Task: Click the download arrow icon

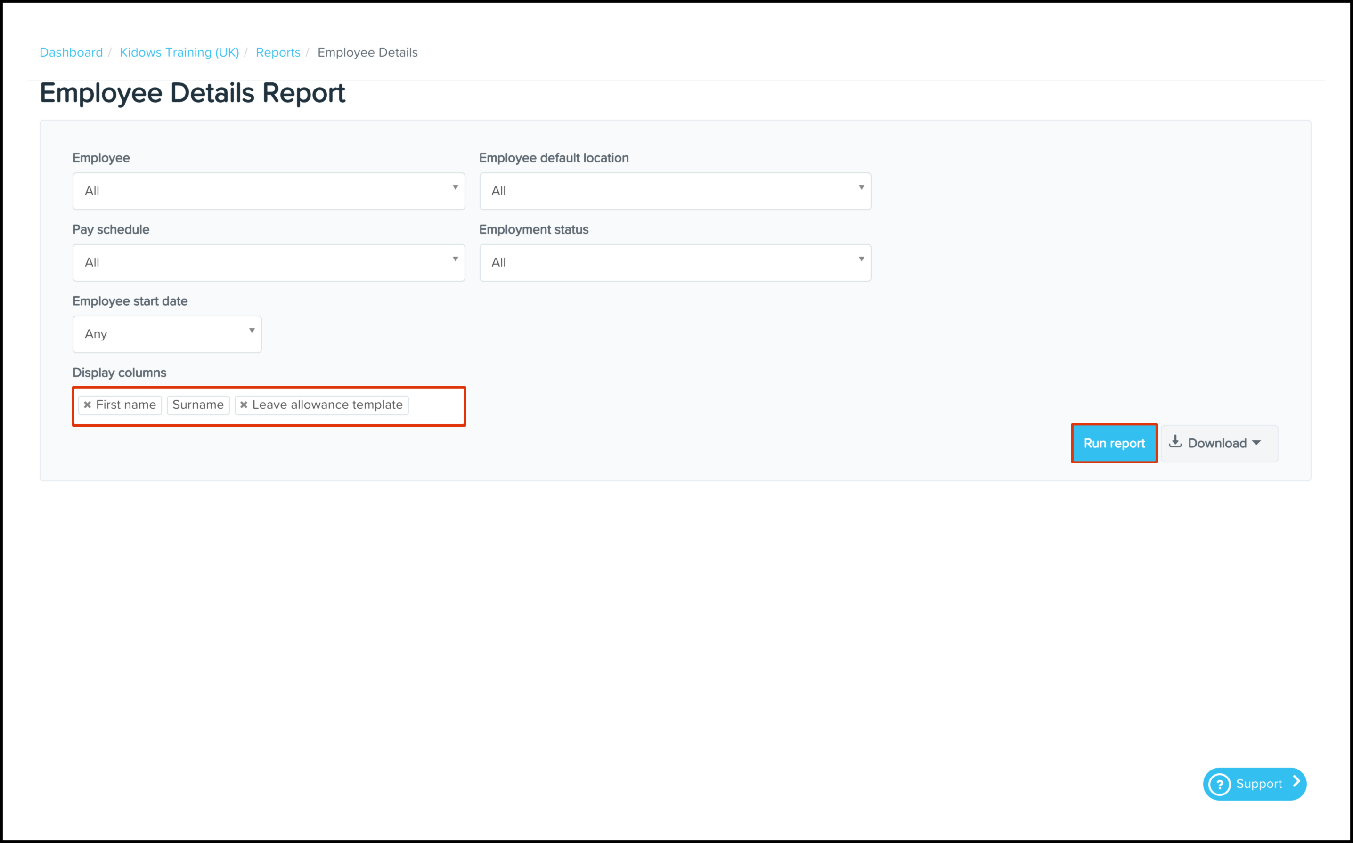Action: [1175, 442]
